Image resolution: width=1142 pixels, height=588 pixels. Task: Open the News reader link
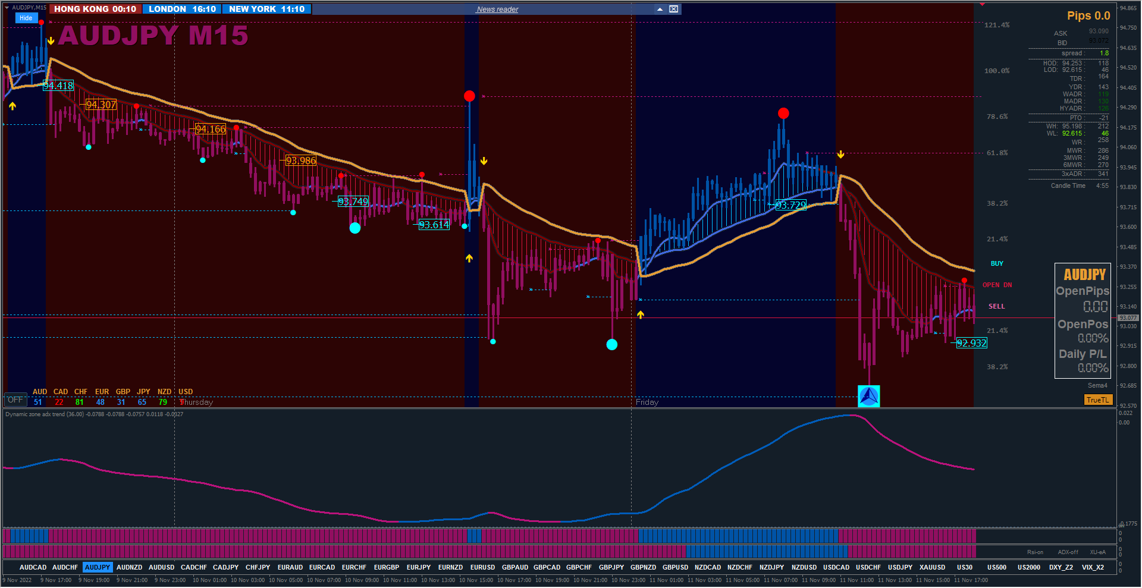coord(497,10)
